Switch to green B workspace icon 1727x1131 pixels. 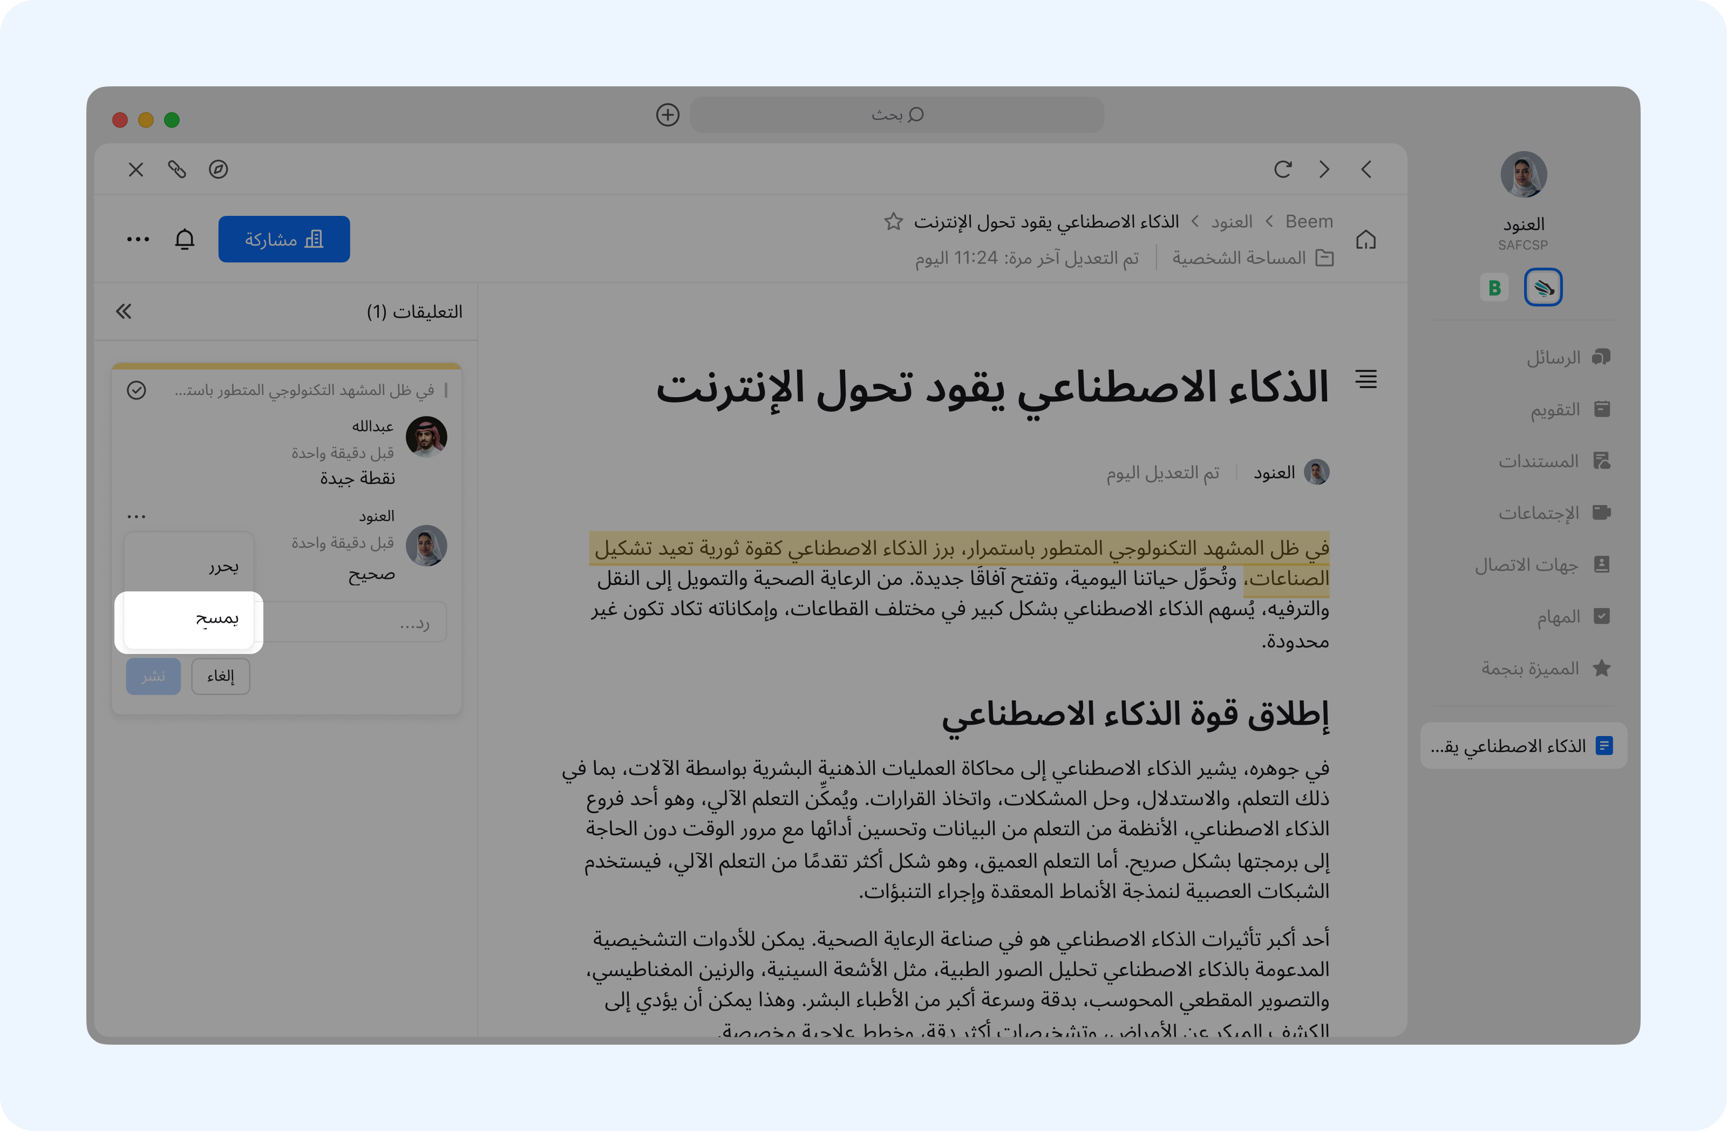point(1494,287)
